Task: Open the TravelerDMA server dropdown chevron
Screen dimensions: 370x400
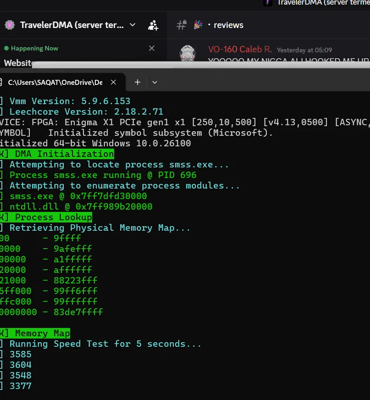Action: pos(133,25)
